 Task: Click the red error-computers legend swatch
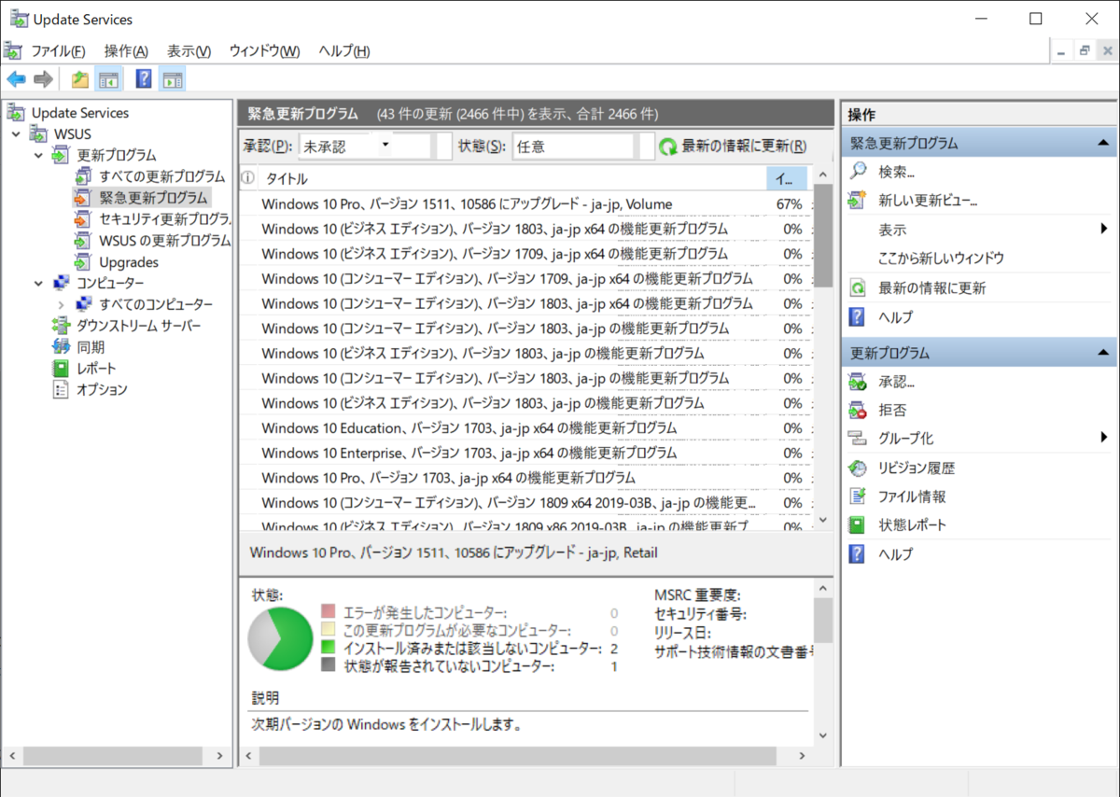328,611
